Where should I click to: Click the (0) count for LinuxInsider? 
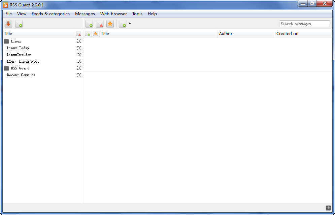coord(79,55)
